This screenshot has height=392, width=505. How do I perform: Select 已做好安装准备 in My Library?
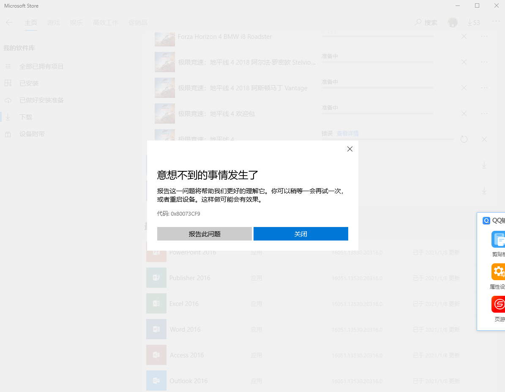(x=41, y=100)
